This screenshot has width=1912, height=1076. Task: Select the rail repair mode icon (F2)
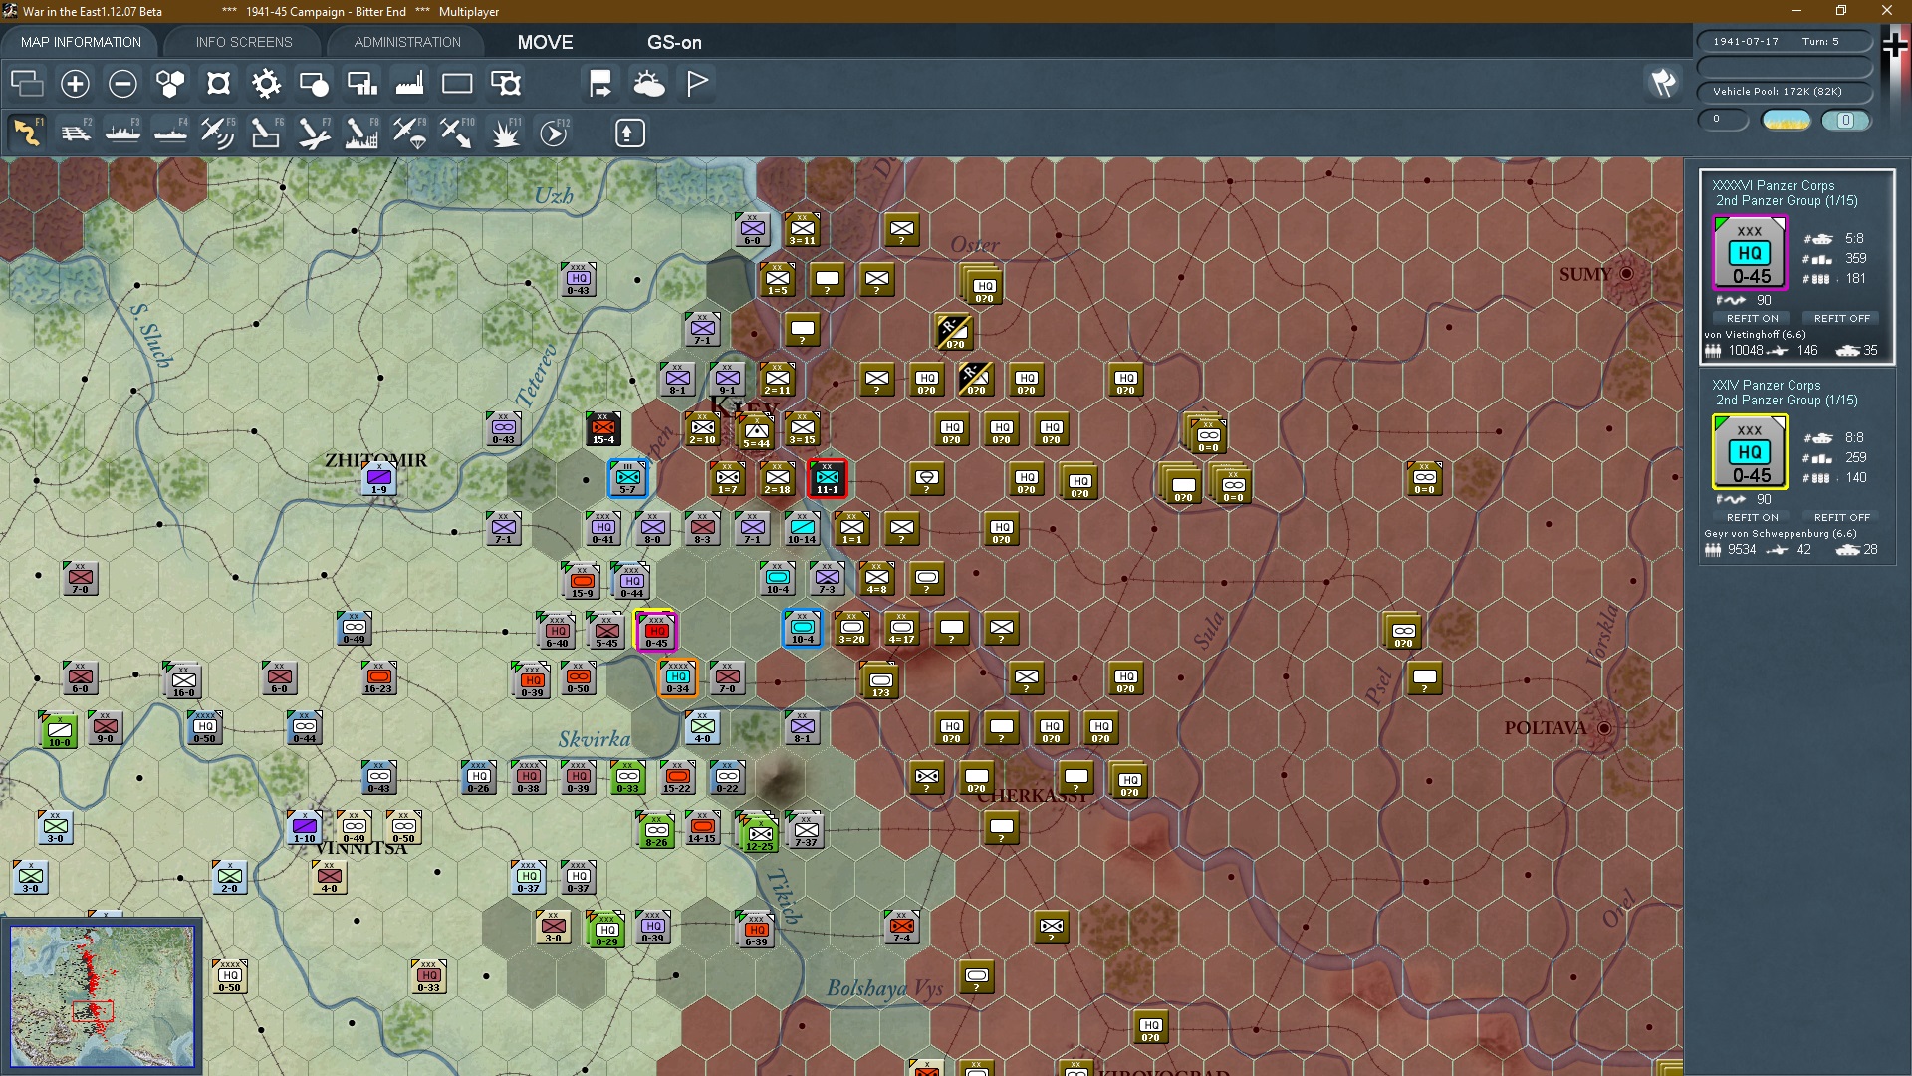click(75, 133)
